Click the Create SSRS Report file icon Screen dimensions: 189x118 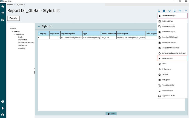click(x=159, y=32)
